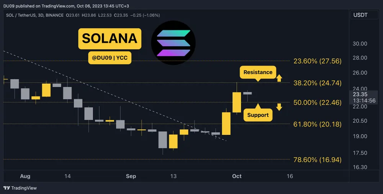Click the TradingView logo at the bottom left
This screenshot has height=194, width=383.
pos(20,188)
